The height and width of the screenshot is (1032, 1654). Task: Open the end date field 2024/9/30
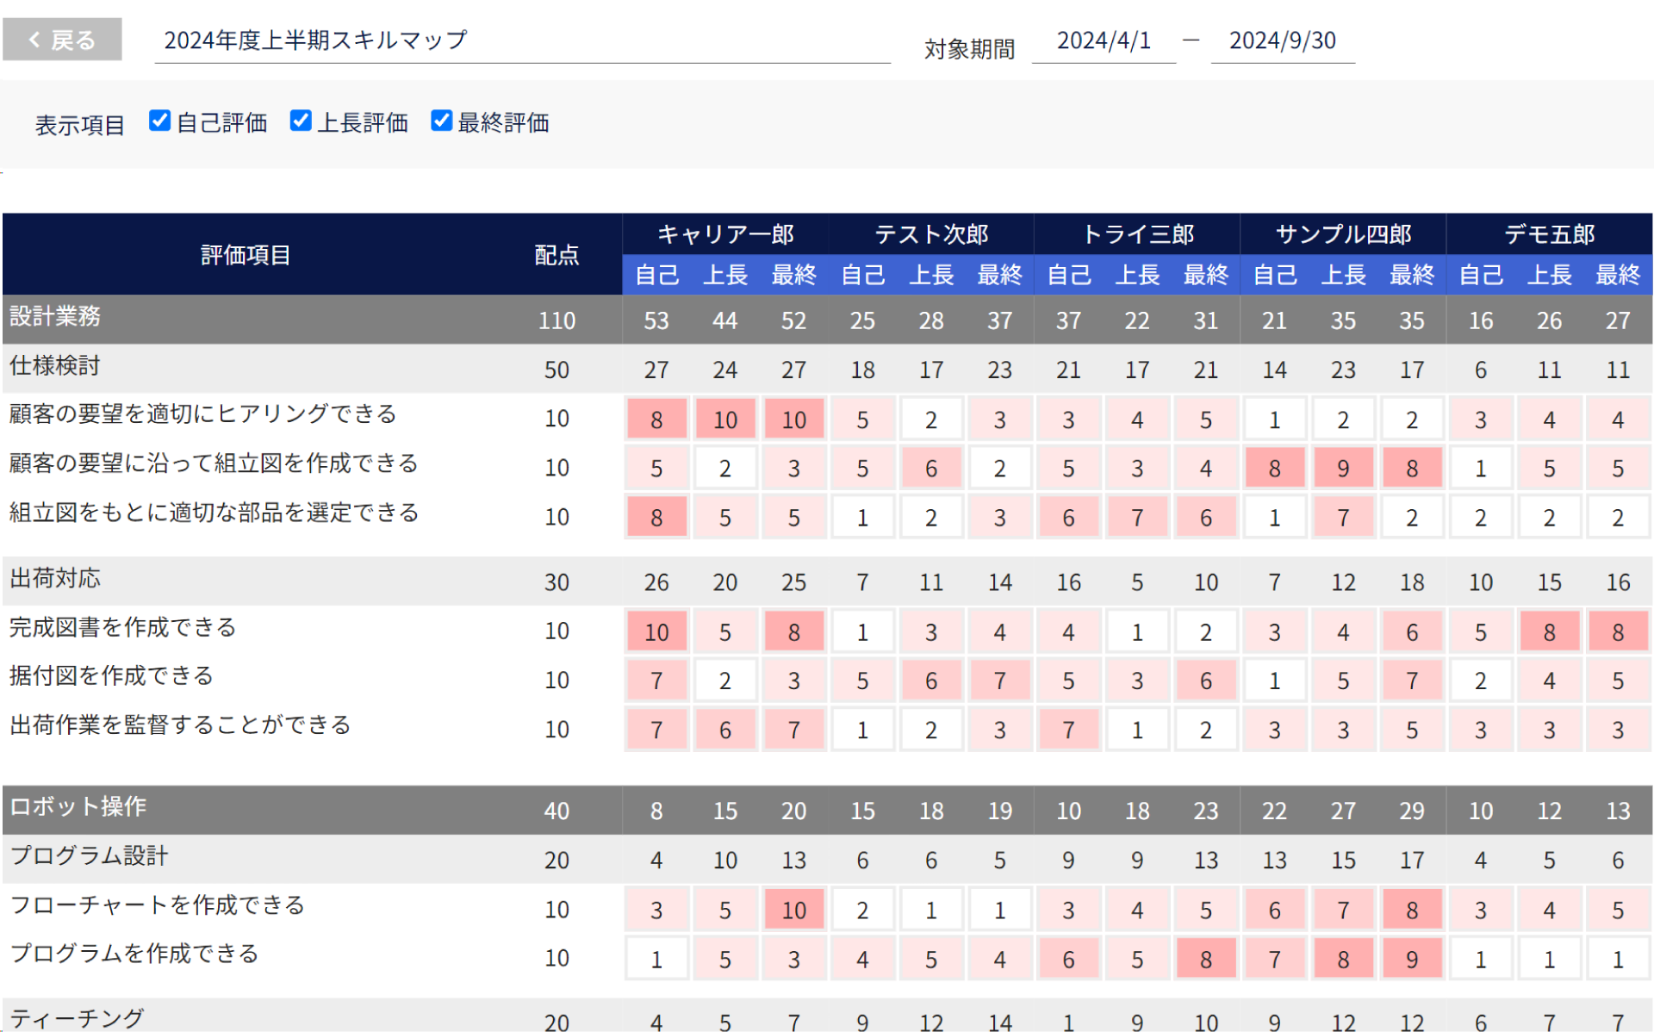[1282, 40]
